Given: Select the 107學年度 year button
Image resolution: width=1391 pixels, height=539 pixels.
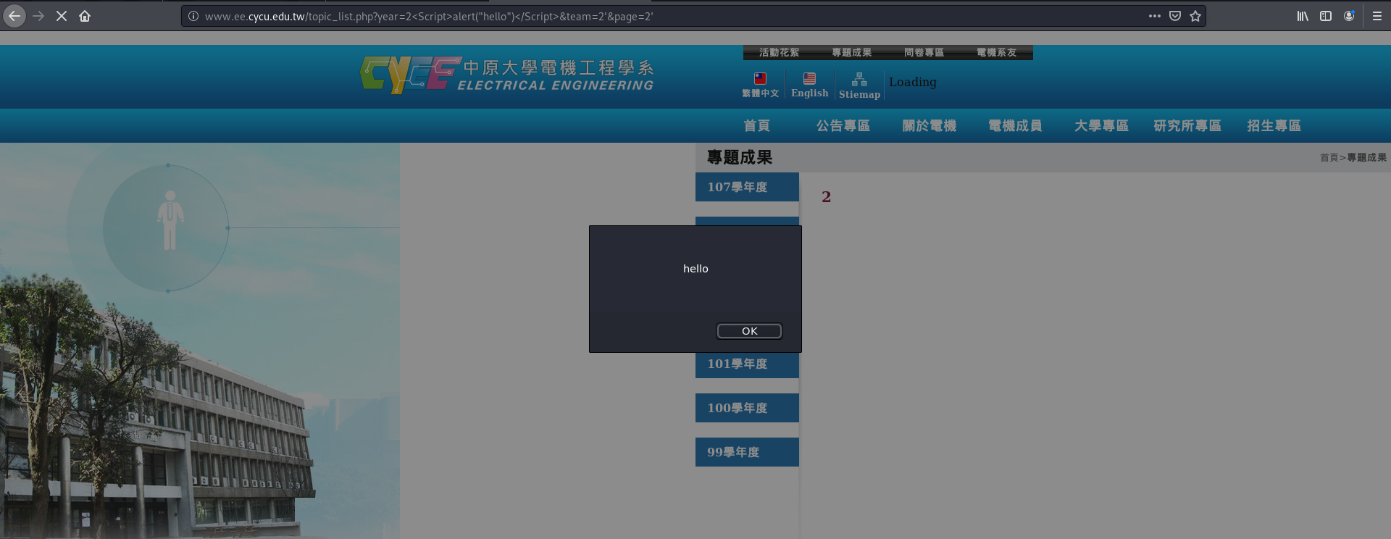Looking at the screenshot, I should 747,187.
